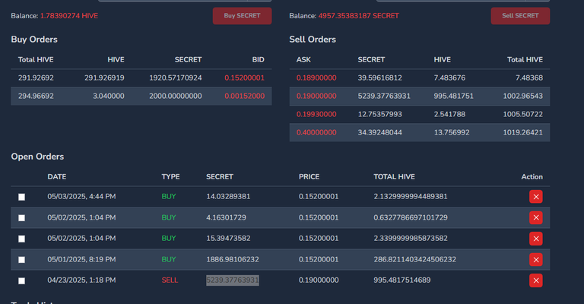Cancel the 04/23/2025 sell order
The width and height of the screenshot is (584, 304).
tap(535, 280)
